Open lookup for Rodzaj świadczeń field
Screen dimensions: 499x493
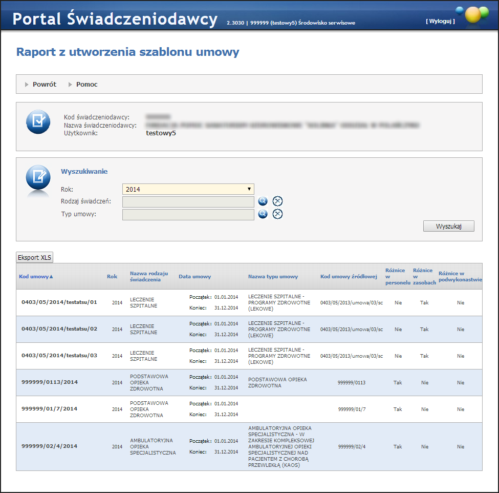pyautogui.click(x=263, y=201)
